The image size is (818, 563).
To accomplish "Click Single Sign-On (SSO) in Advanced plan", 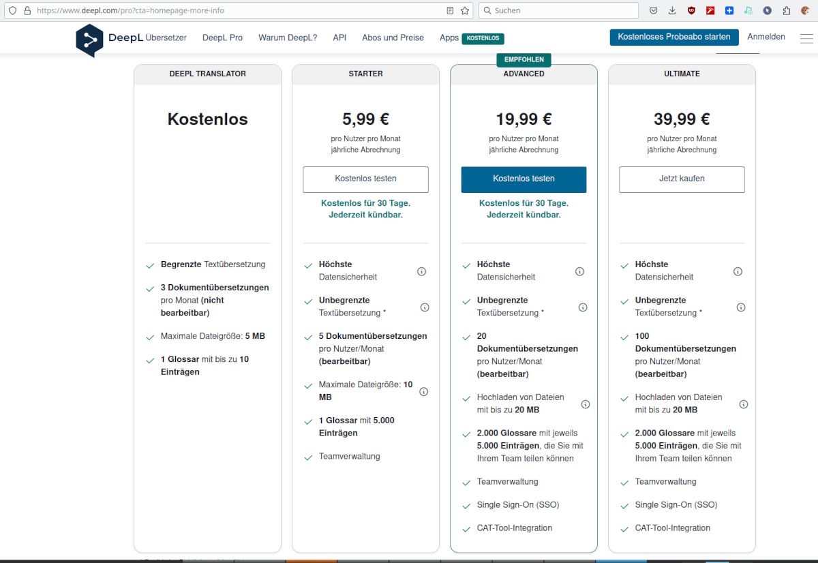I will click(518, 505).
